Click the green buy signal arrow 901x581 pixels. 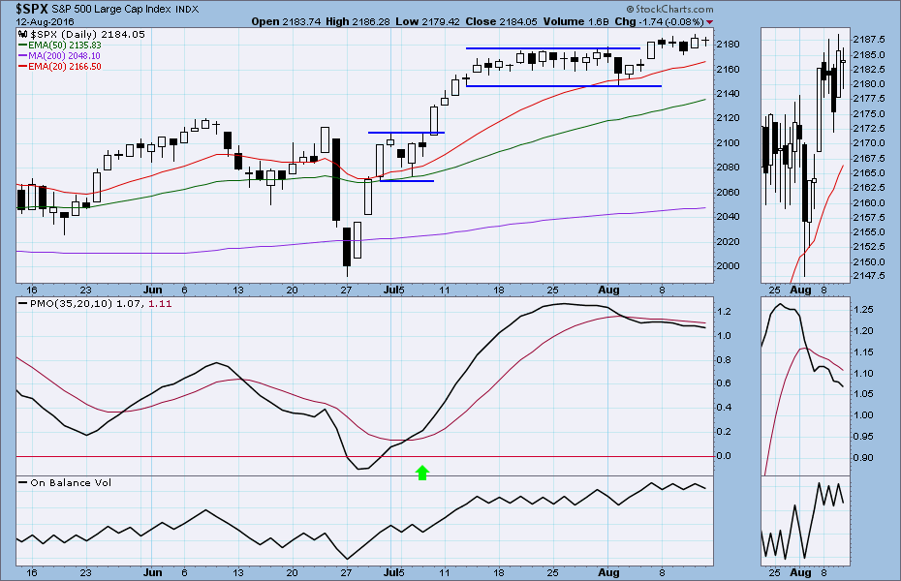(421, 473)
